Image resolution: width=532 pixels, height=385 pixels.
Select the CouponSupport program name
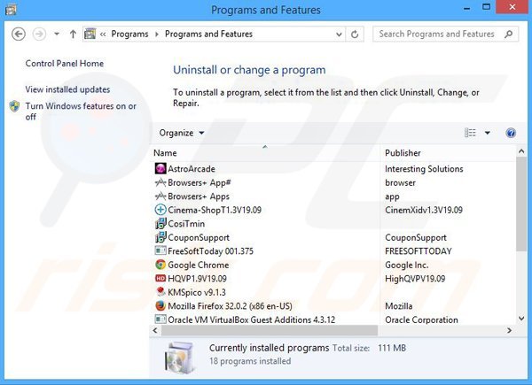tap(199, 237)
